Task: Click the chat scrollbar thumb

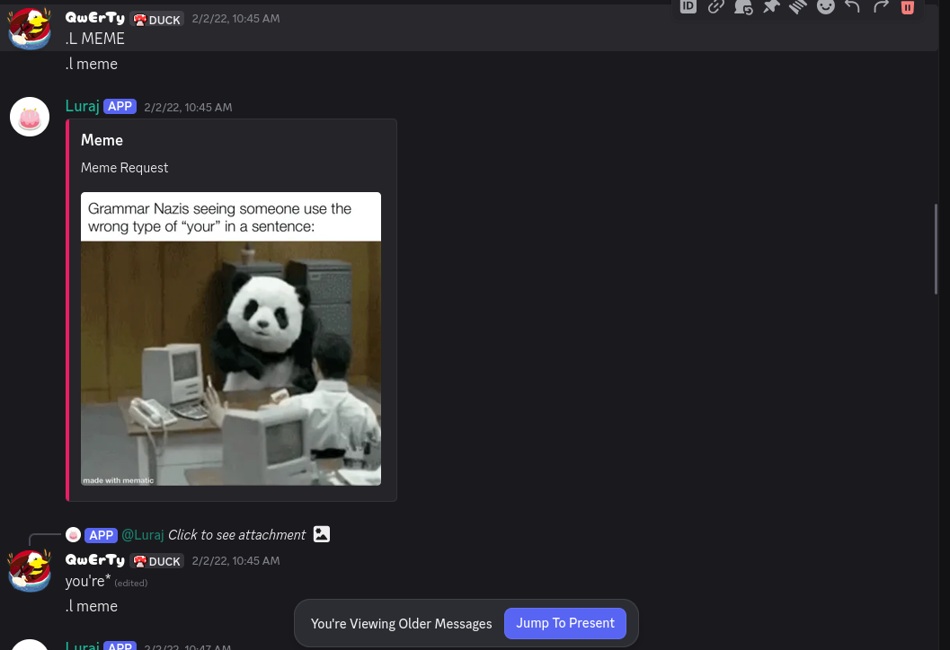Action: [936, 250]
